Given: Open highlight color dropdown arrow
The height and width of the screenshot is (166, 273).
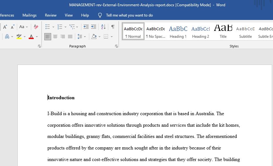Looking at the screenshot, I should click(x=25, y=37).
